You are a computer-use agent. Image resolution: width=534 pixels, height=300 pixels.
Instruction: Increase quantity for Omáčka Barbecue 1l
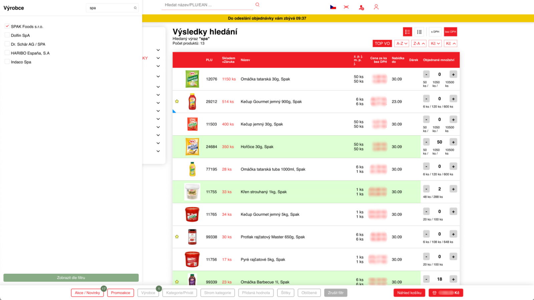(x=453, y=279)
